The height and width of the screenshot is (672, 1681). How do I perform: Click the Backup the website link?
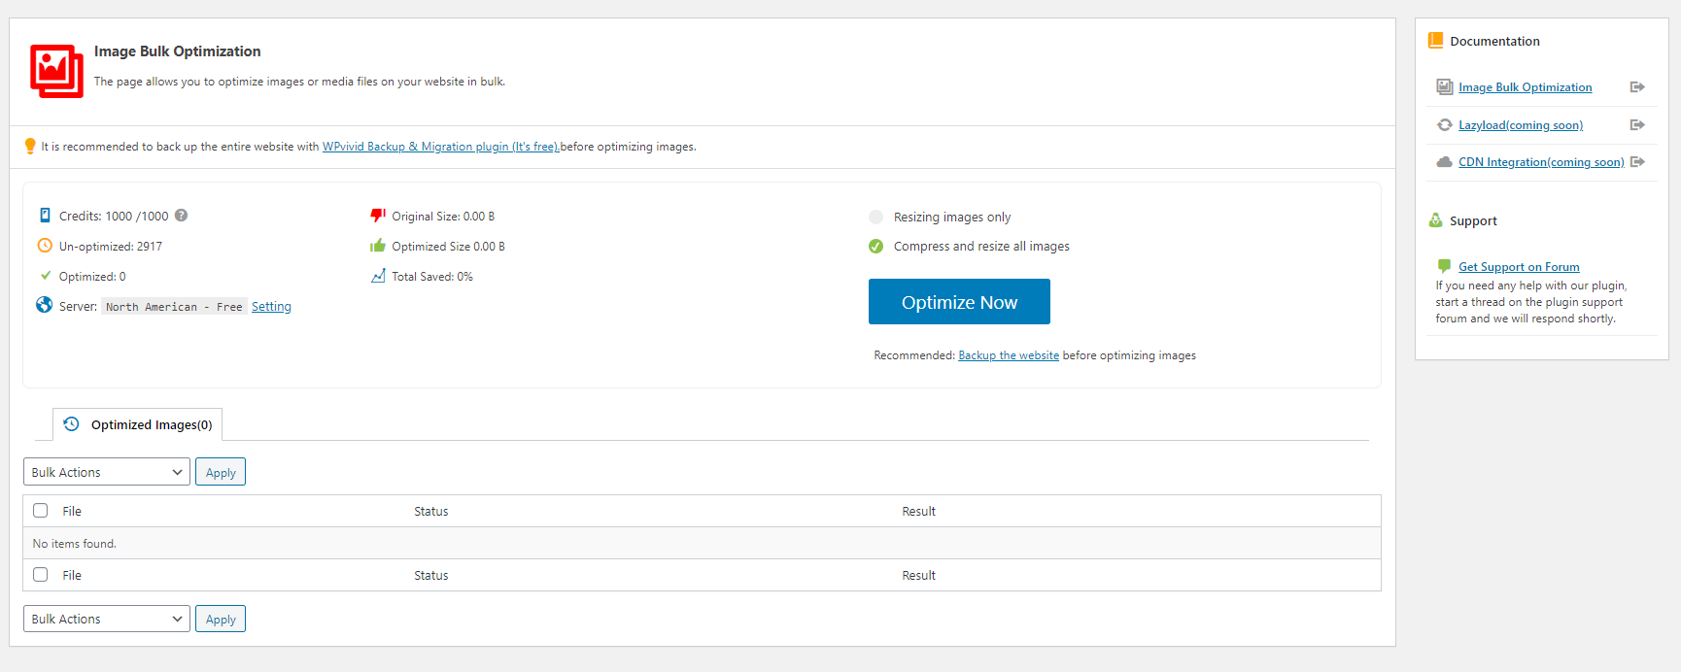(x=1009, y=355)
